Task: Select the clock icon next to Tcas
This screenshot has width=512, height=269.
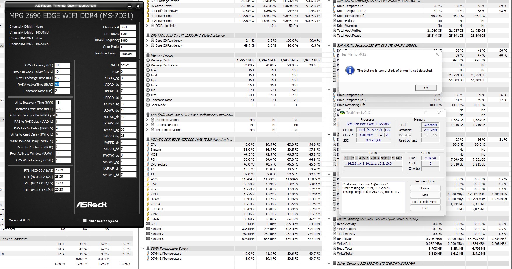Action: [x=148, y=70]
